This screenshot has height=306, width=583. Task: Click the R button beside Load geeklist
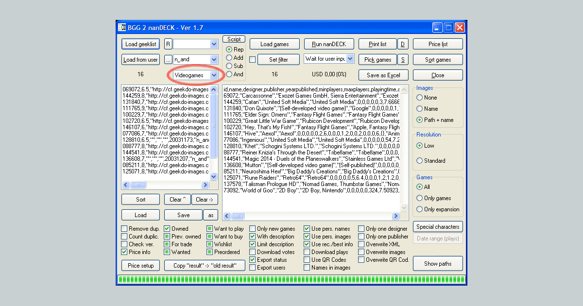168,44
